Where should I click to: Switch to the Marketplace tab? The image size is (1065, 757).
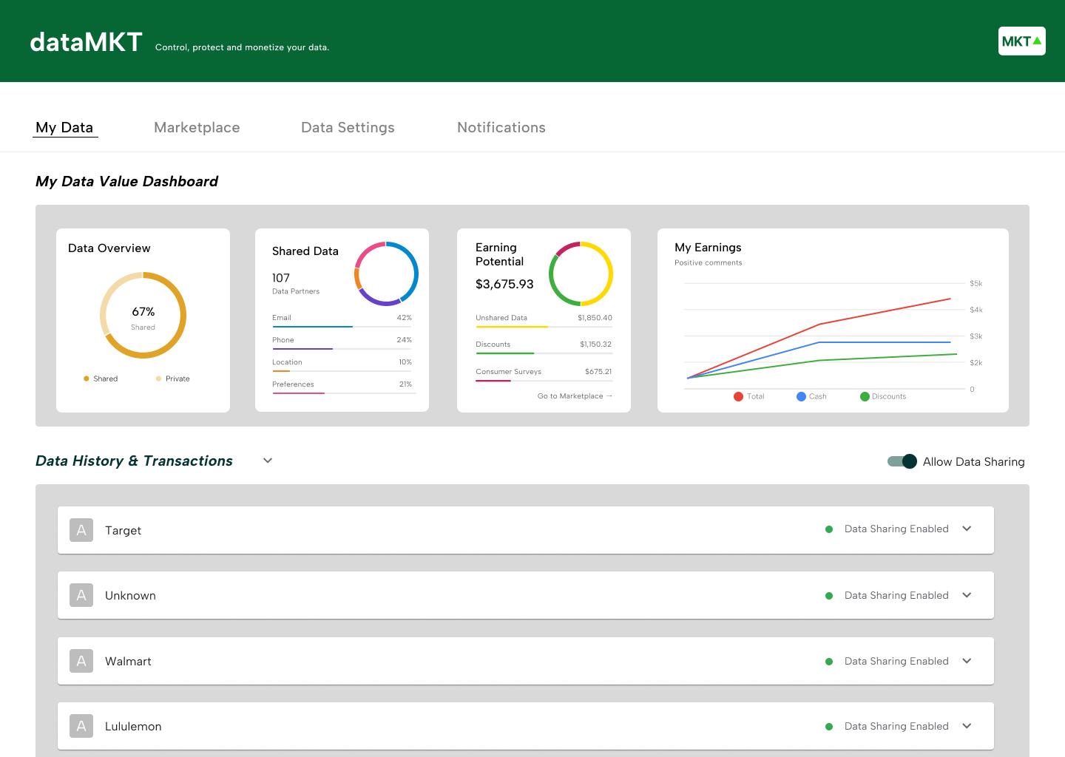(197, 127)
